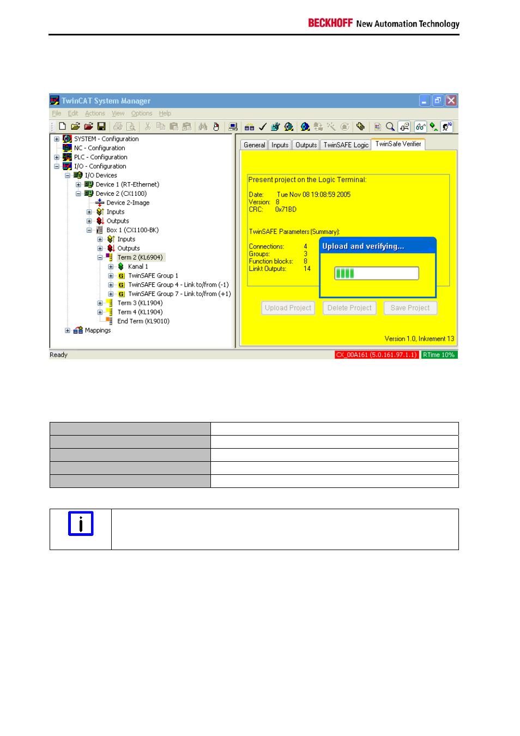Switch to the Outputs tab
Image resolution: width=520 pixels, height=736 pixels.
pos(306,145)
